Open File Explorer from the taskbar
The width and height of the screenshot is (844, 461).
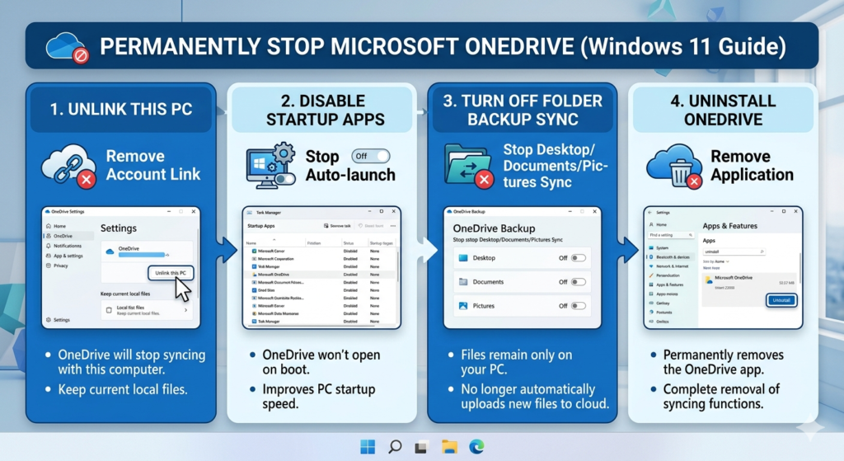[x=449, y=446]
